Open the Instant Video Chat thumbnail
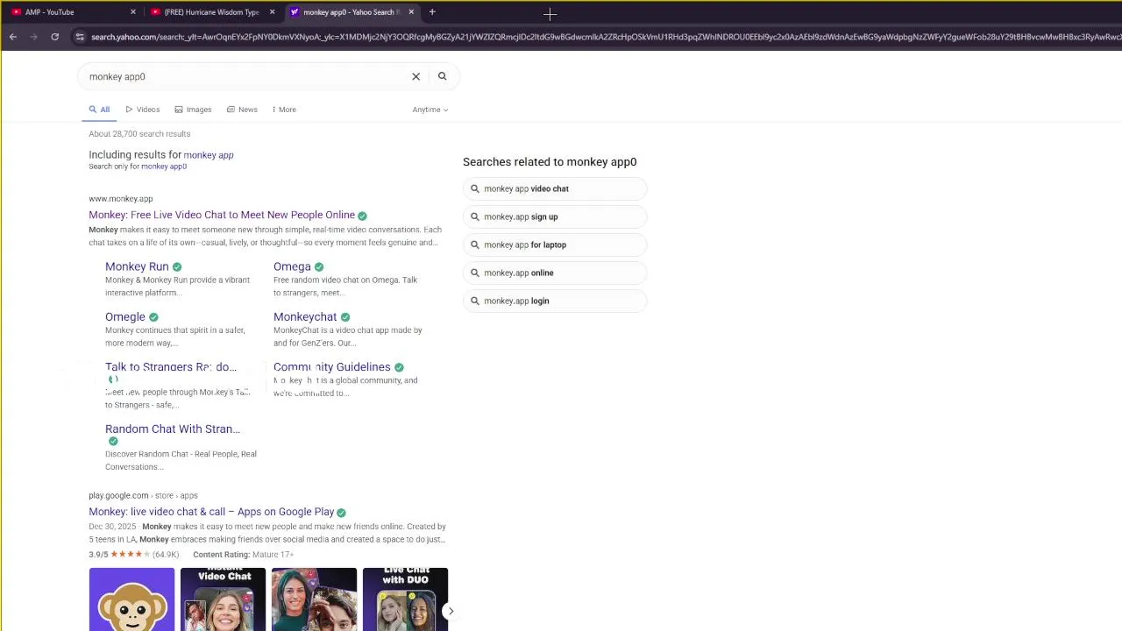The image size is (1122, 631). 223,599
